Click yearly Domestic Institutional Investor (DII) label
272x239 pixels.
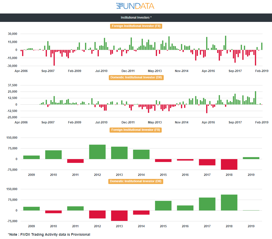pyautogui.click(x=136, y=181)
